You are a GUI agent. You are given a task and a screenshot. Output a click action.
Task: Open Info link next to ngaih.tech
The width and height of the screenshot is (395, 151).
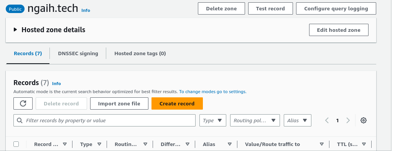[86, 10]
